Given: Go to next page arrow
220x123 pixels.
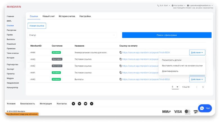Looking at the screenshot, I should (203, 87).
